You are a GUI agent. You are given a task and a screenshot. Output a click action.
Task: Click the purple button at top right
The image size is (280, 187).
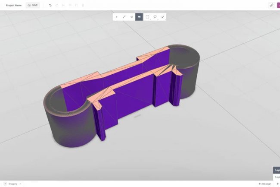point(279,5)
